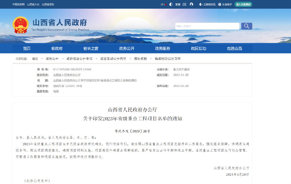Click issuing agency 山西省人民政府办公厅 in info table

67,75
